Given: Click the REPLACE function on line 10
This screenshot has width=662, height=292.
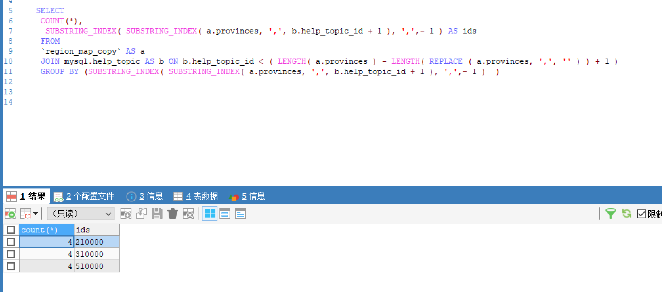Looking at the screenshot, I should tap(446, 62).
